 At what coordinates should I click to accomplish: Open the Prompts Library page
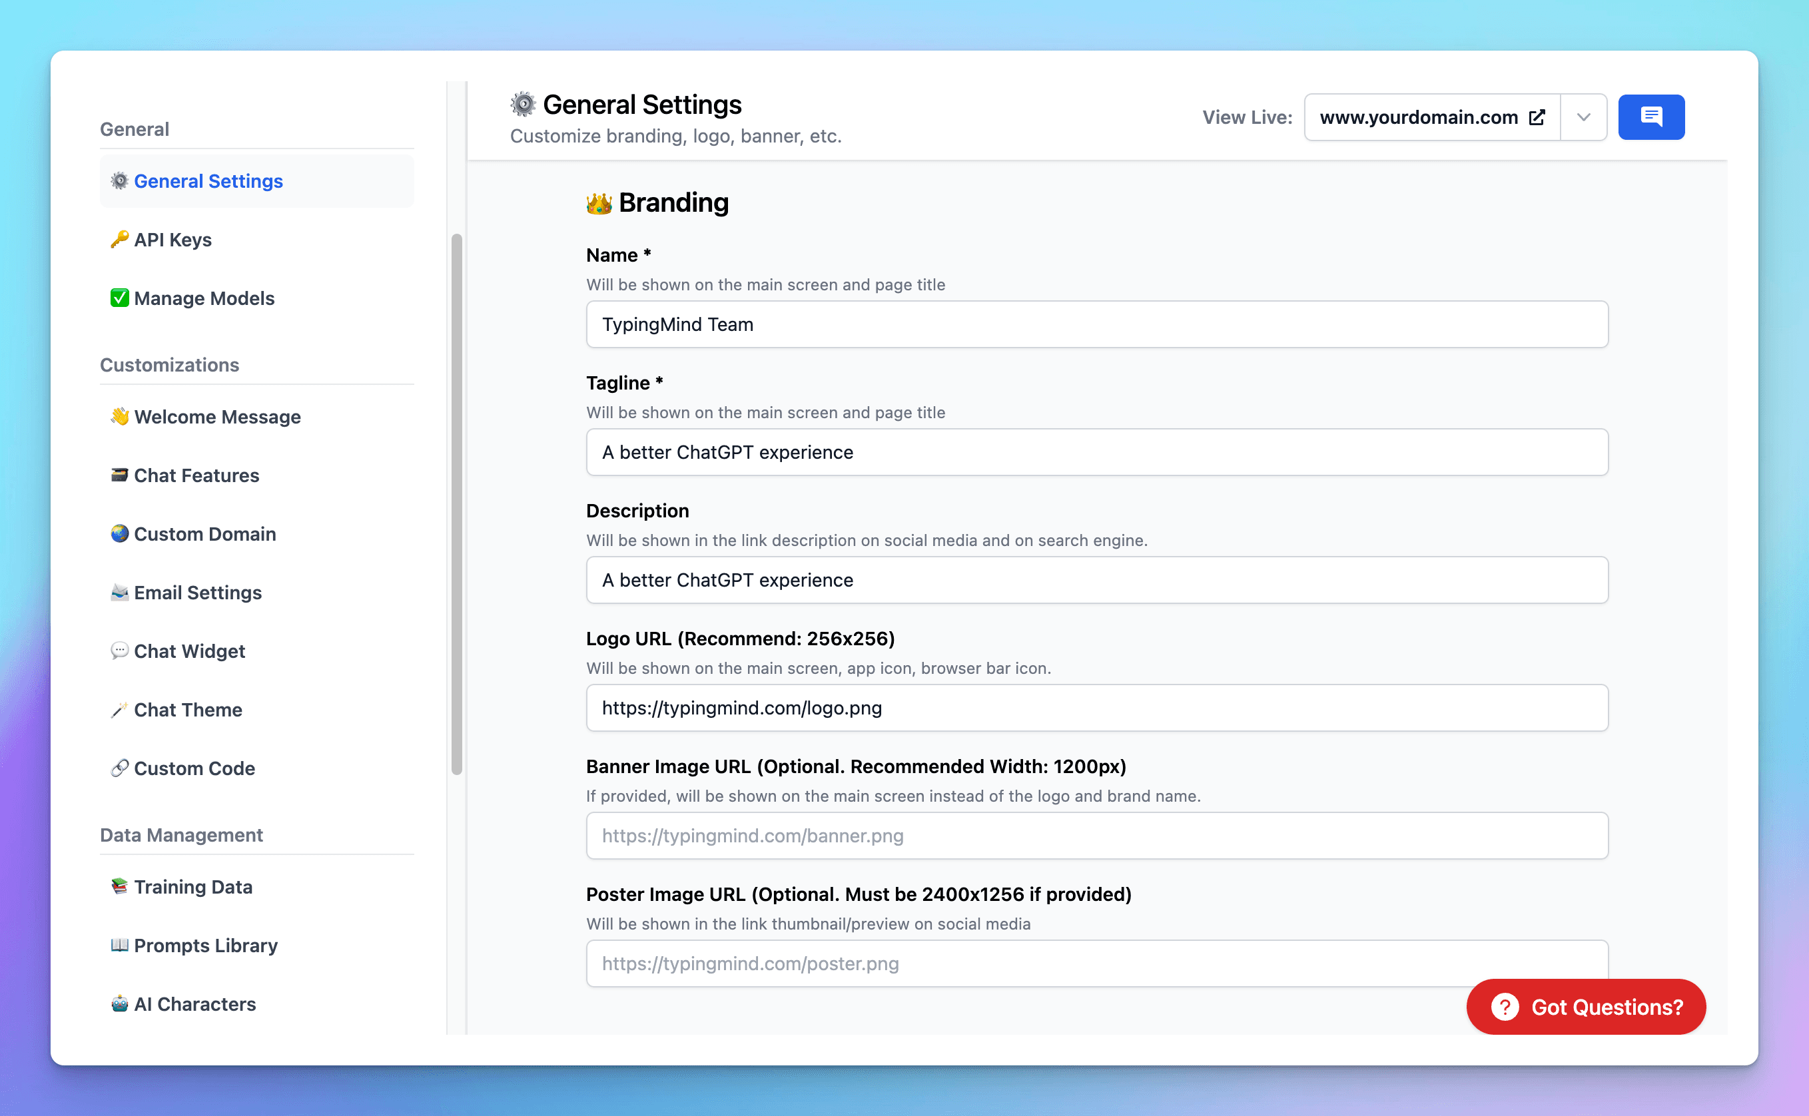(205, 946)
